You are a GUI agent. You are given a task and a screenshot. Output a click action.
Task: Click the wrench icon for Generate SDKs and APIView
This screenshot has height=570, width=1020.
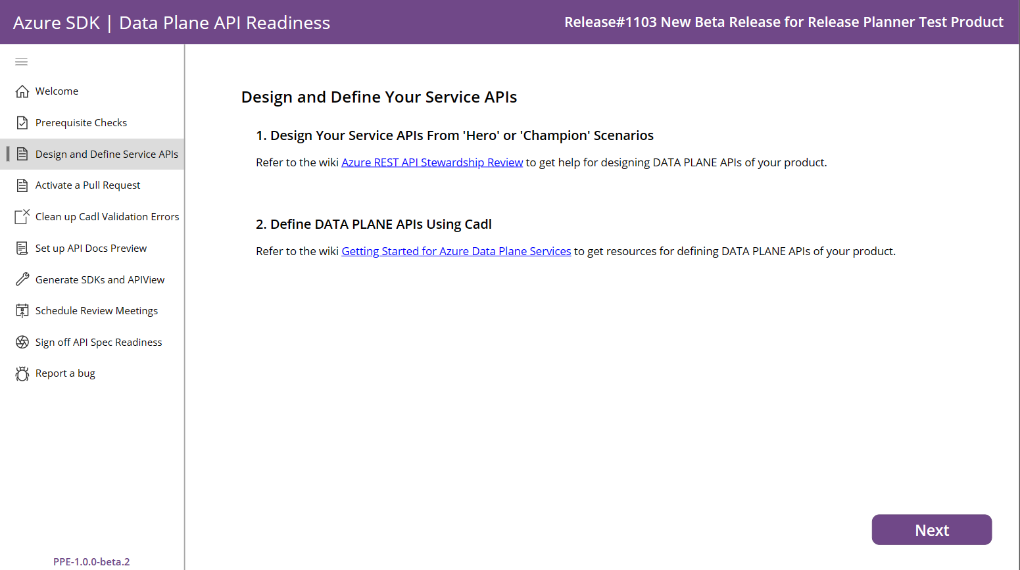click(21, 279)
